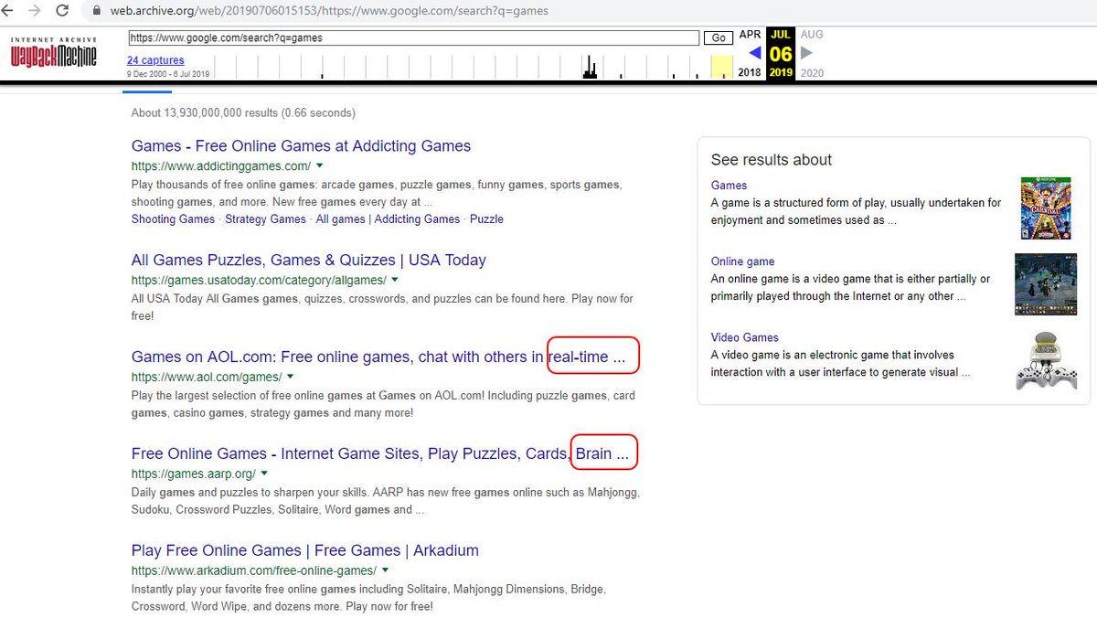Click the padlock icon in the address bar
The image size is (1097, 618).
coord(98,12)
